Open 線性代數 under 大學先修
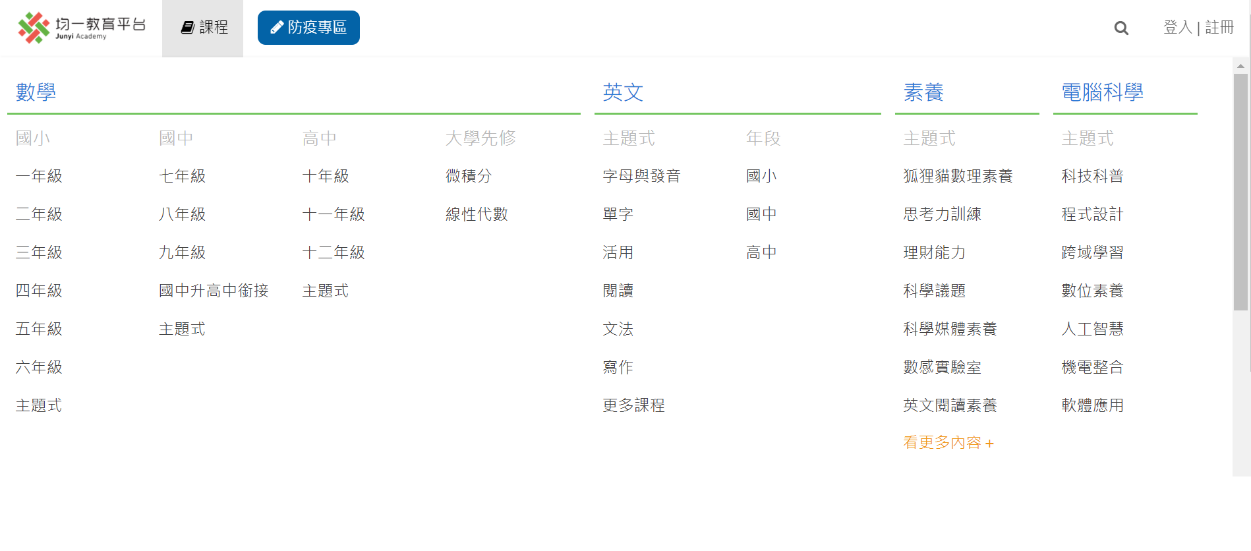Screen dimensions: 1251x551 point(477,214)
